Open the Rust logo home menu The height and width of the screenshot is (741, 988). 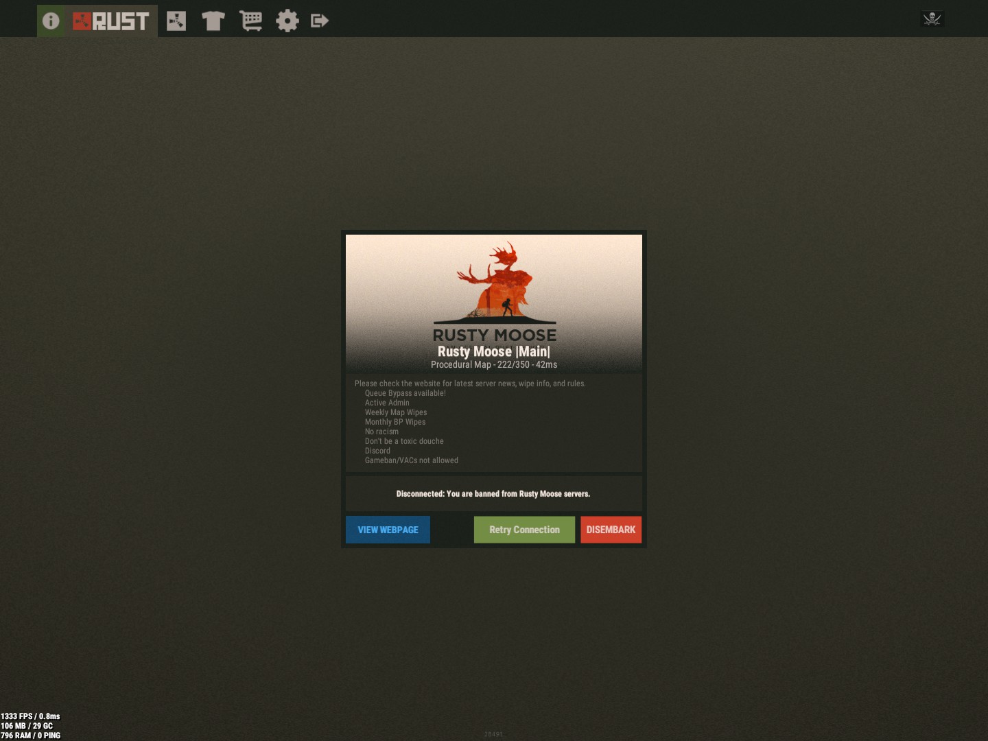(111, 21)
